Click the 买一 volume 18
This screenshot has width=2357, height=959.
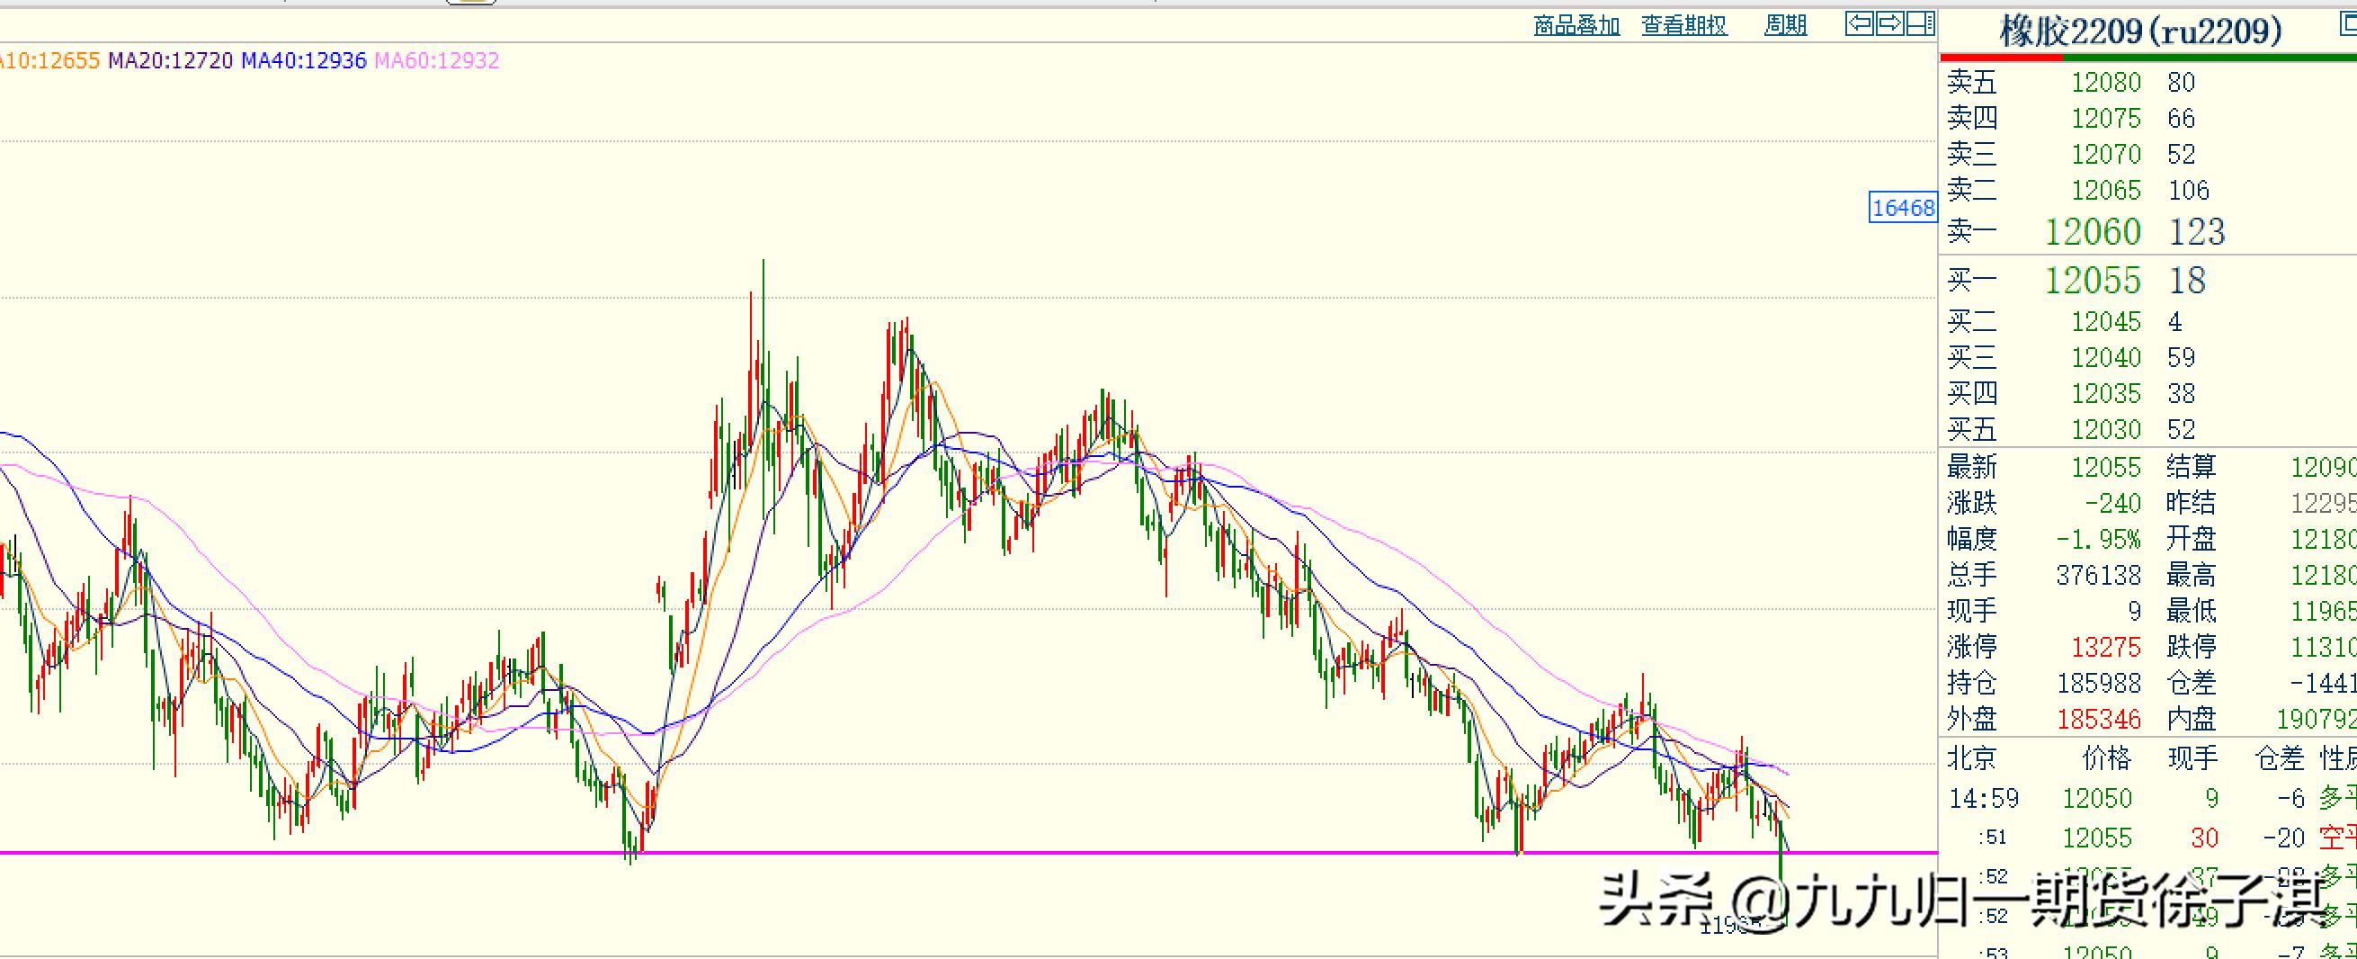click(x=2187, y=280)
